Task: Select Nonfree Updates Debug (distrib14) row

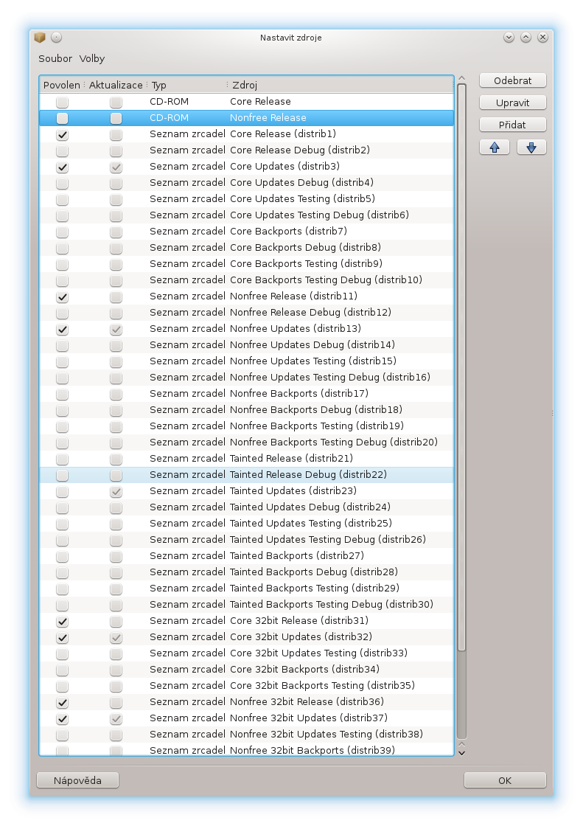Action: pos(246,345)
